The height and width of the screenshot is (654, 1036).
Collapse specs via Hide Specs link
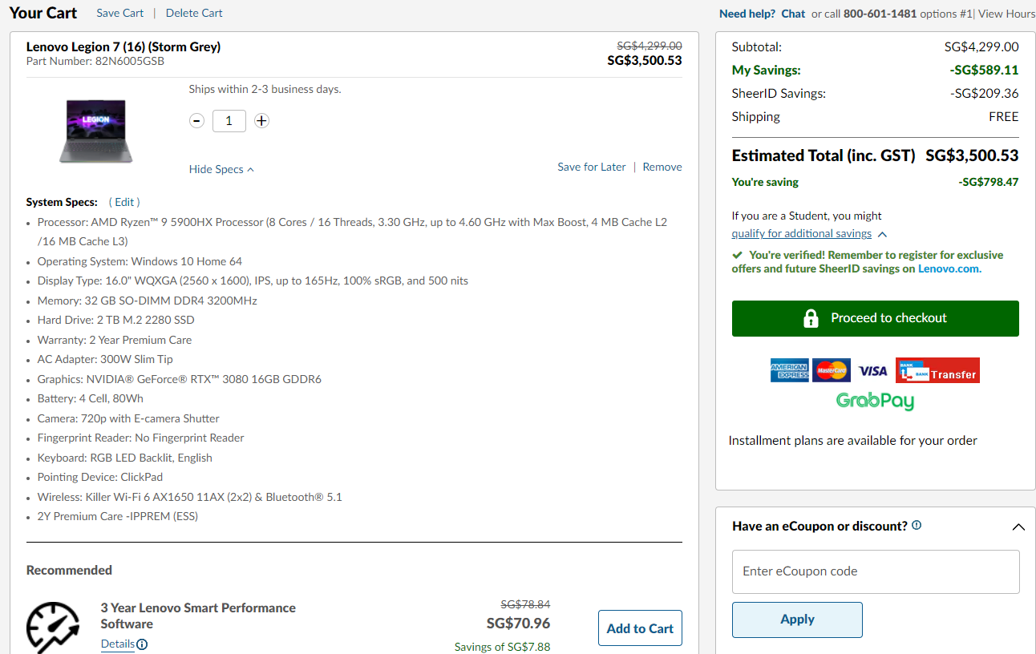coord(221,169)
